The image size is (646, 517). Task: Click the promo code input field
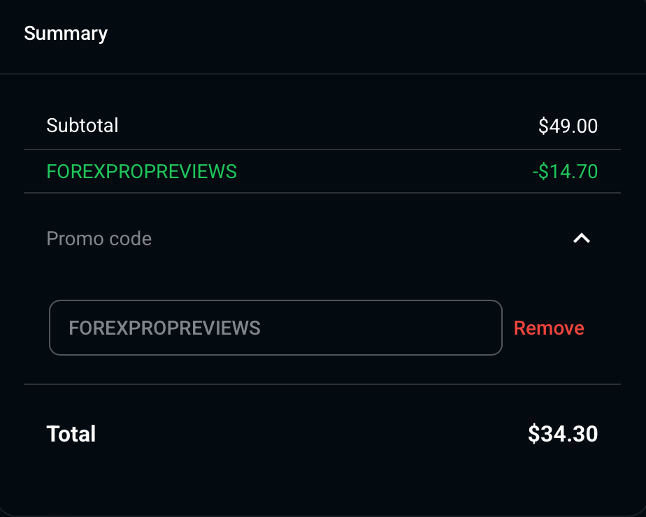click(275, 328)
